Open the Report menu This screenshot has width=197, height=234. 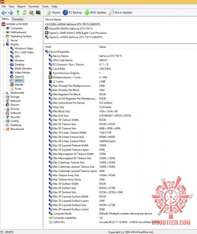(21, 6)
